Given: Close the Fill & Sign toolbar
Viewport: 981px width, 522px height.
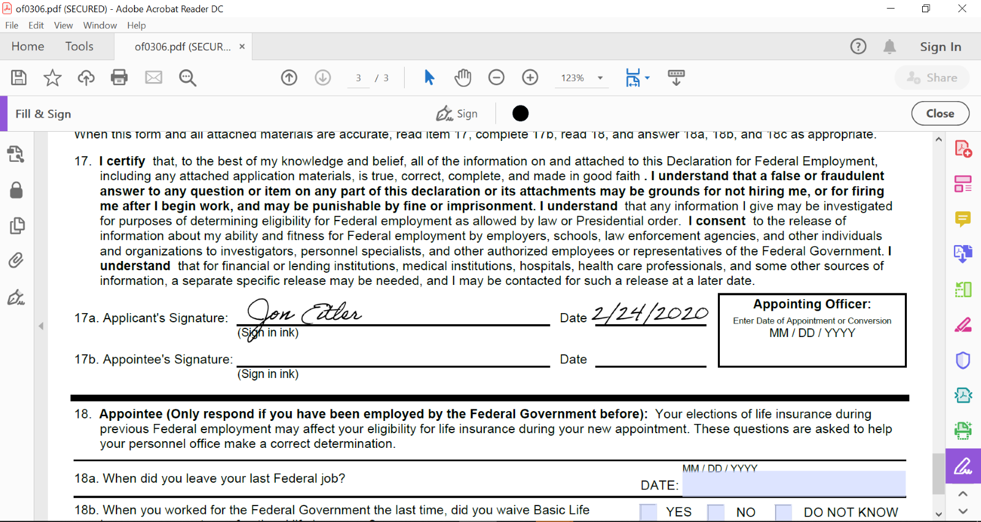Looking at the screenshot, I should click(940, 113).
